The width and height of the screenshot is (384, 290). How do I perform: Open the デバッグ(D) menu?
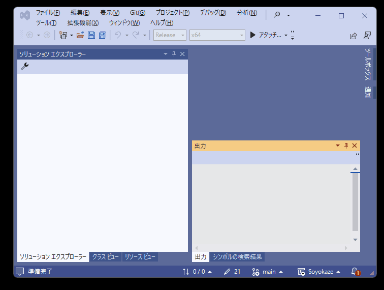point(213,13)
